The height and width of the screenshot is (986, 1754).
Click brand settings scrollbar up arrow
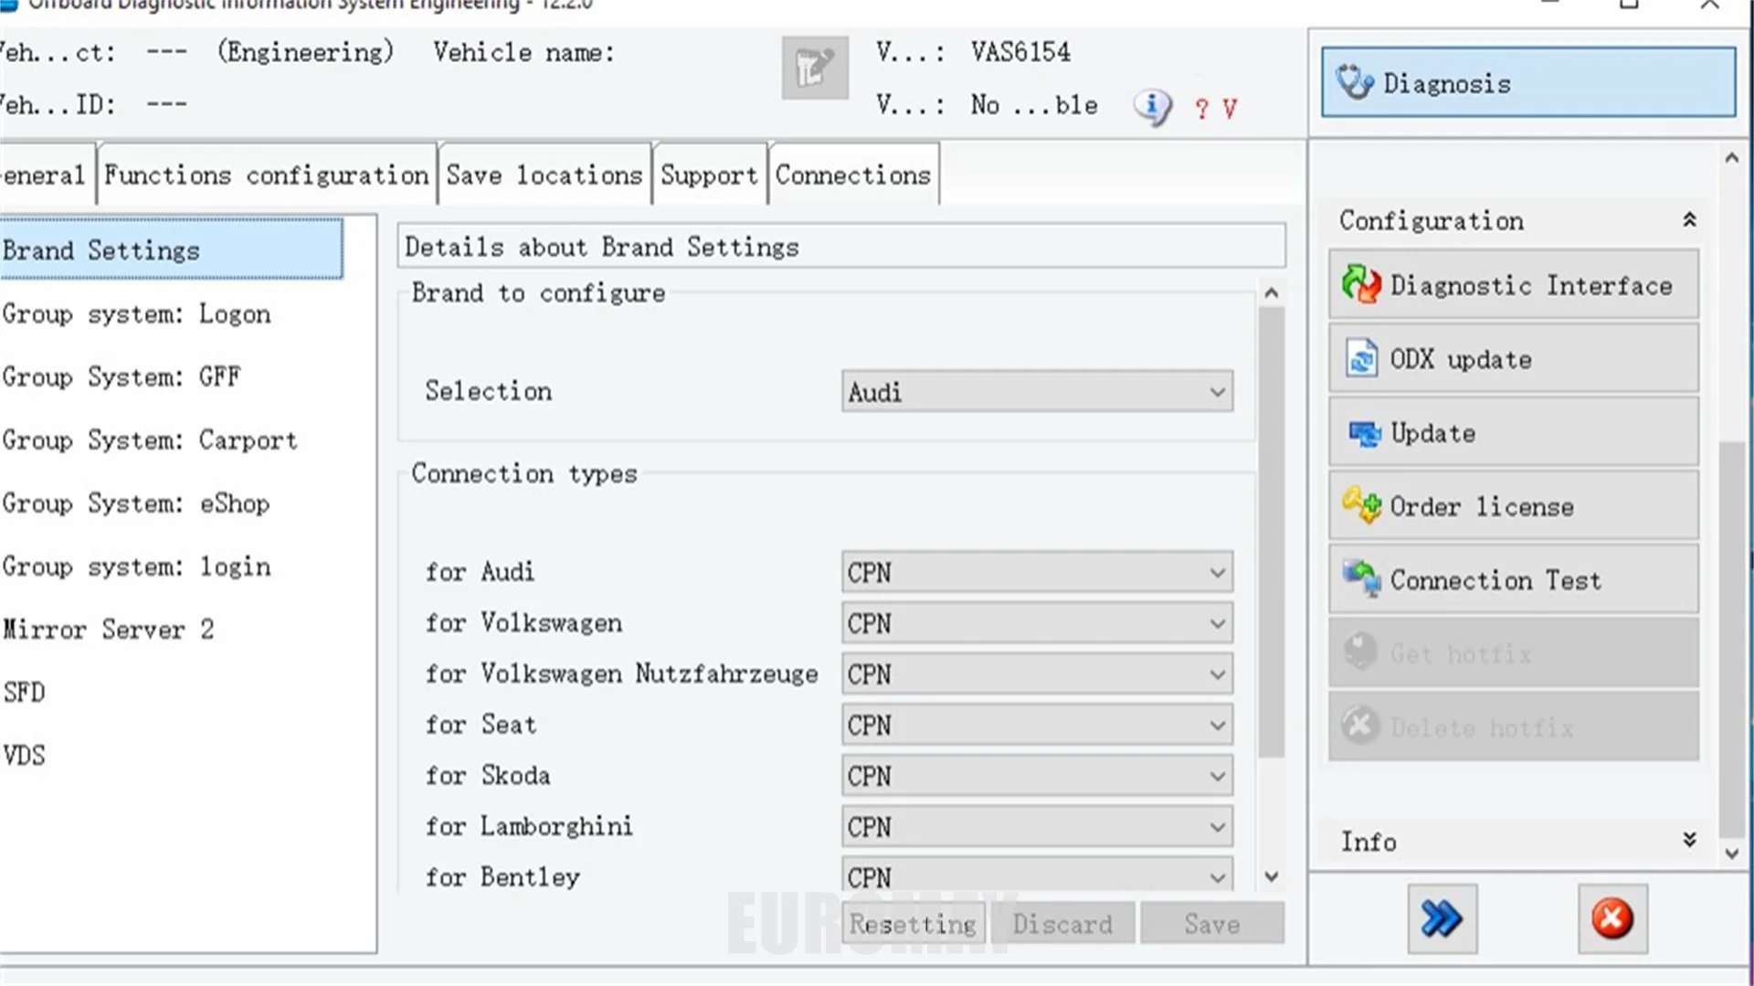[x=1271, y=293]
